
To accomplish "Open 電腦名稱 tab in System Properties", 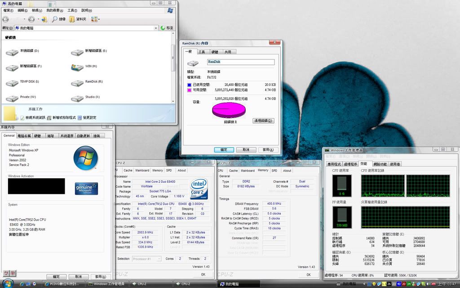I will pos(24,136).
